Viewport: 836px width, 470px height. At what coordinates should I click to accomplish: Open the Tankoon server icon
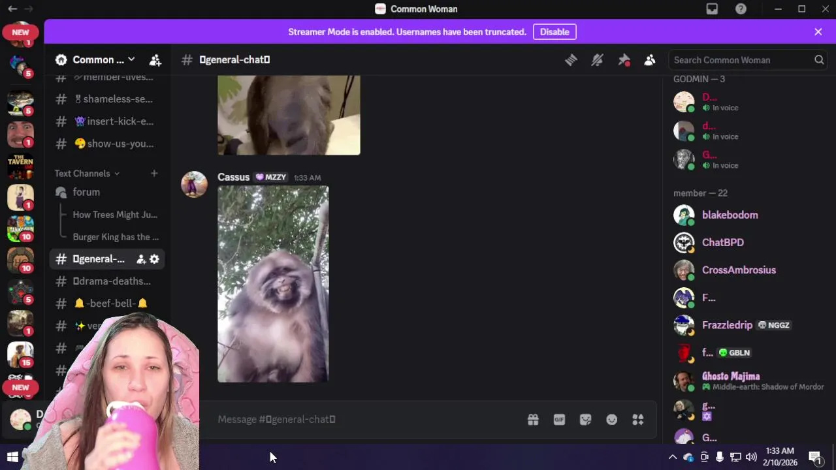[x=20, y=228]
